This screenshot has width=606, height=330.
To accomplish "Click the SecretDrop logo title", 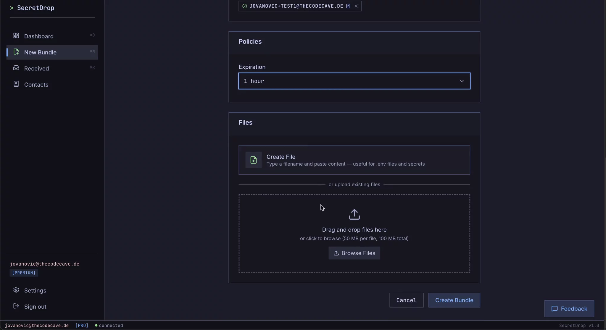I will pyautogui.click(x=32, y=8).
